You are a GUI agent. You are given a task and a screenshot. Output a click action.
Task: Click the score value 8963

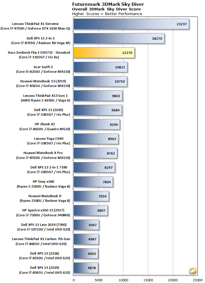[x=112, y=139]
